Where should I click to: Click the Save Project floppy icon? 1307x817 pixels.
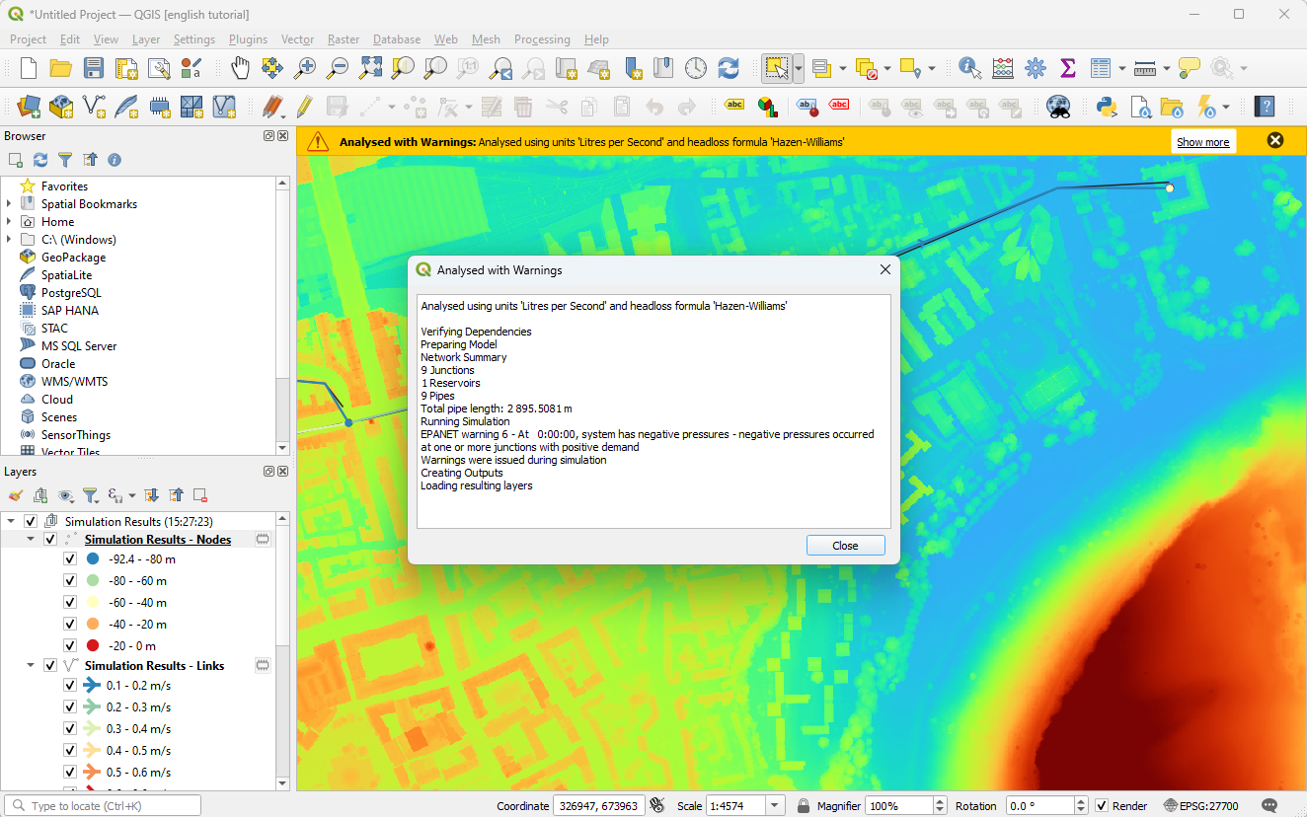(x=93, y=68)
